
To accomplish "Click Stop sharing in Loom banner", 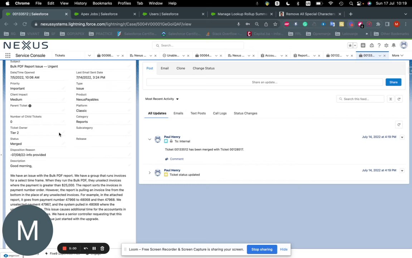I will pyautogui.click(x=262, y=249).
